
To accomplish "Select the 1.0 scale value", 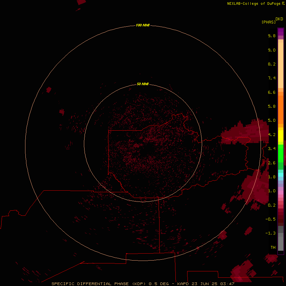I will coord(272,191).
